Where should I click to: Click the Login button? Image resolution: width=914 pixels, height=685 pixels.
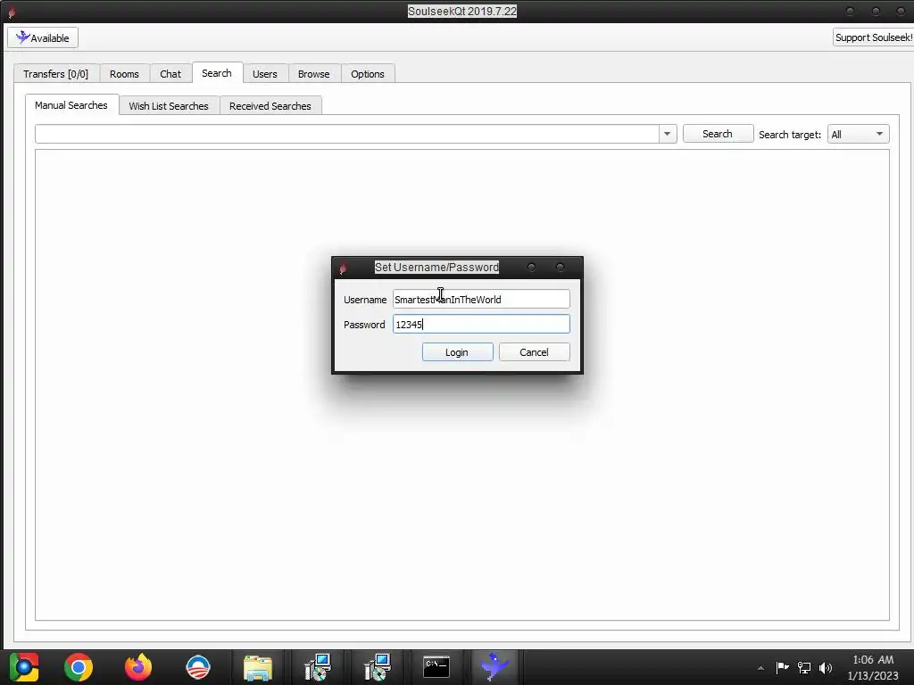pos(457,352)
